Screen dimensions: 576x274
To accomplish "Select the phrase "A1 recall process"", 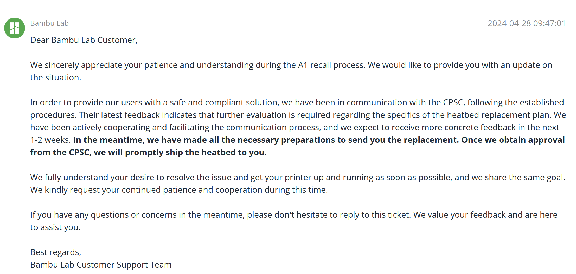I will tap(331, 65).
